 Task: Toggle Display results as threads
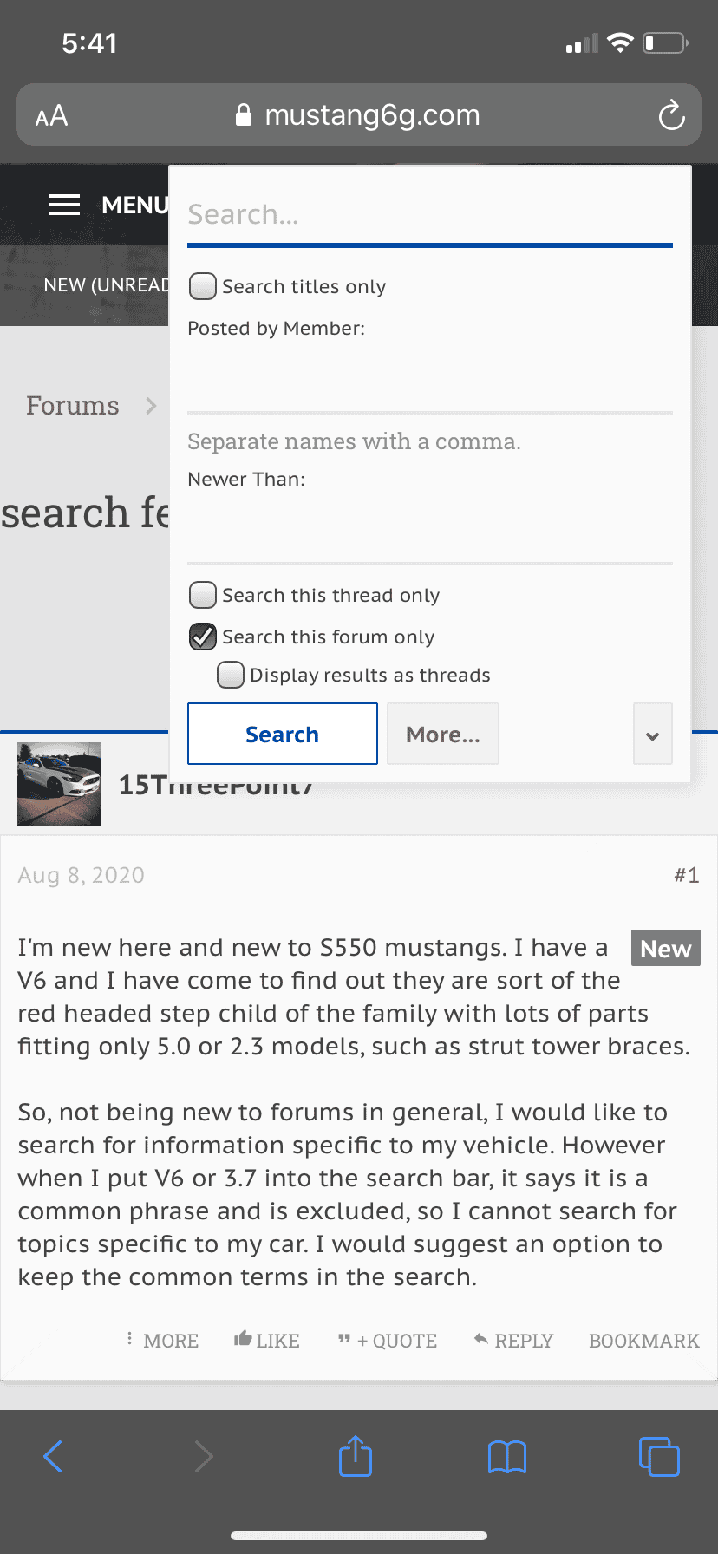tap(231, 675)
